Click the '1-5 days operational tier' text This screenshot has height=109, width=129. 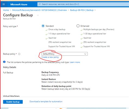(59, 34)
